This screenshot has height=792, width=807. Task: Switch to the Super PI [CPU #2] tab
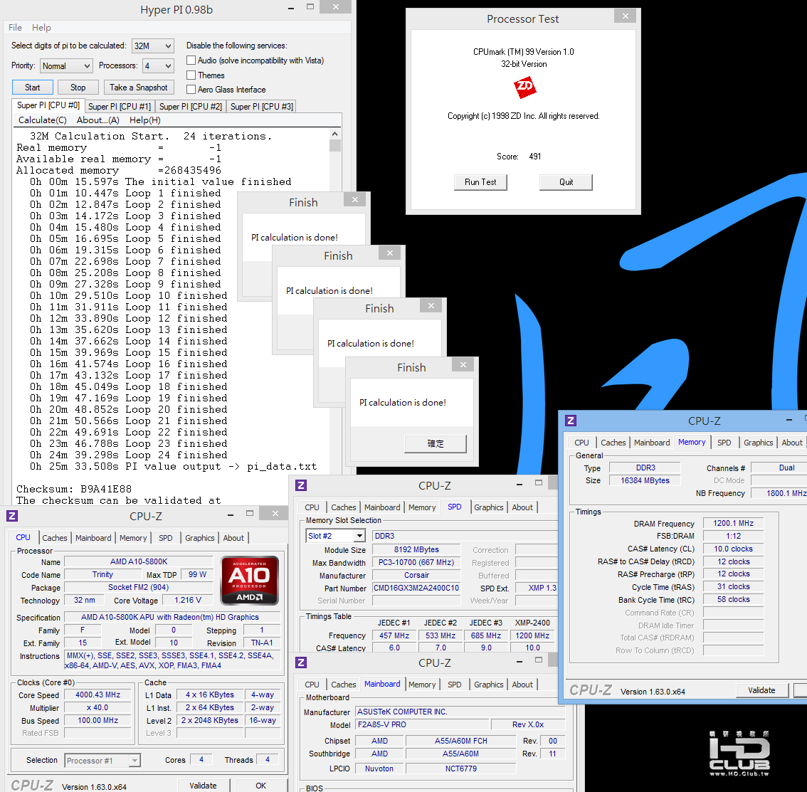[x=191, y=107]
